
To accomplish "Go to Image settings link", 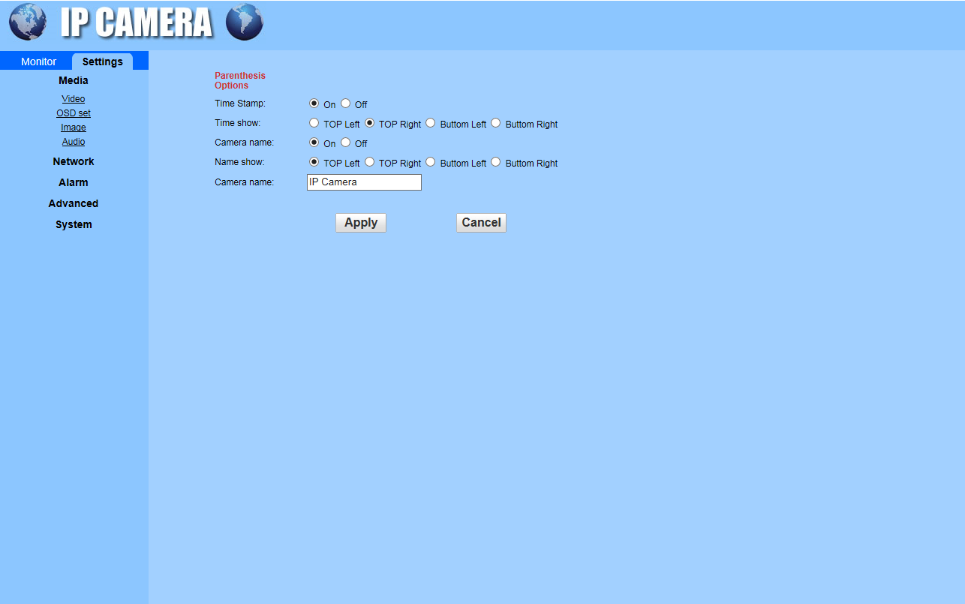I will click(74, 128).
